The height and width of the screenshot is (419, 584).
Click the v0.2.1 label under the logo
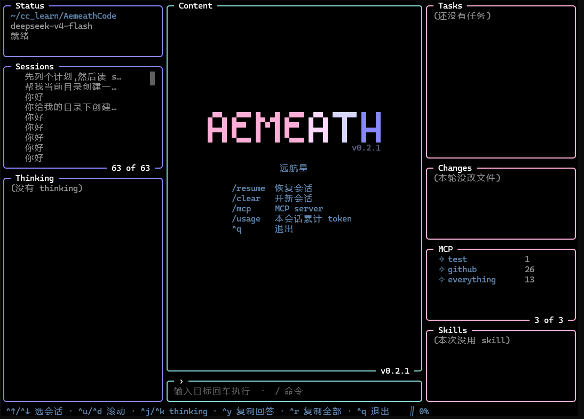(366, 148)
